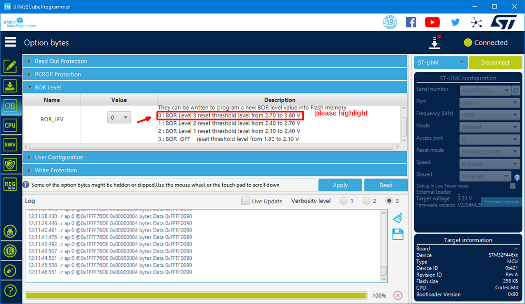Click the '1 : BOR Level 2' description line
Viewport: 525px width, 304px height.
pyautogui.click(x=229, y=123)
